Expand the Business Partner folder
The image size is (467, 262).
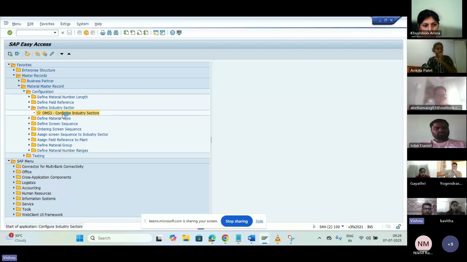pos(19,81)
